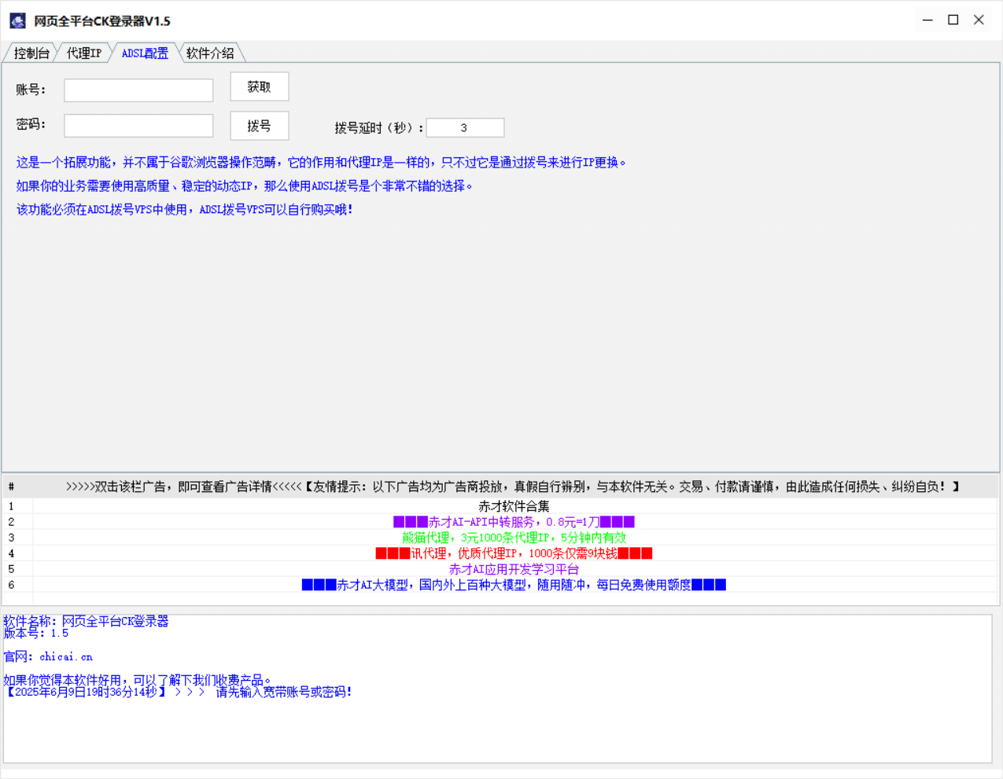Image resolution: width=1003 pixels, height=779 pixels.
Task: Close the CK登录器 window
Action: point(979,20)
